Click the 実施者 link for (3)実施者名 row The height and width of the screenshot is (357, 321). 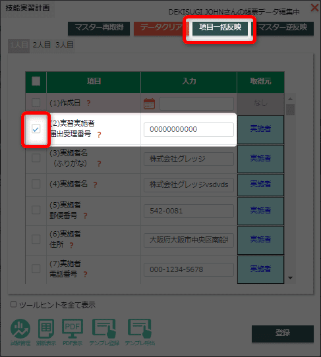point(260,158)
